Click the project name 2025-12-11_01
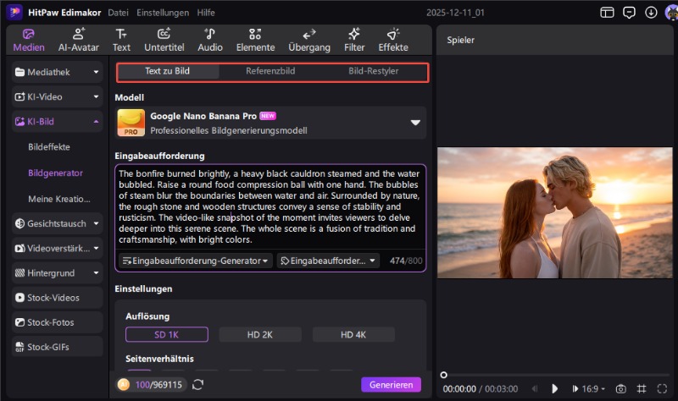 (455, 13)
